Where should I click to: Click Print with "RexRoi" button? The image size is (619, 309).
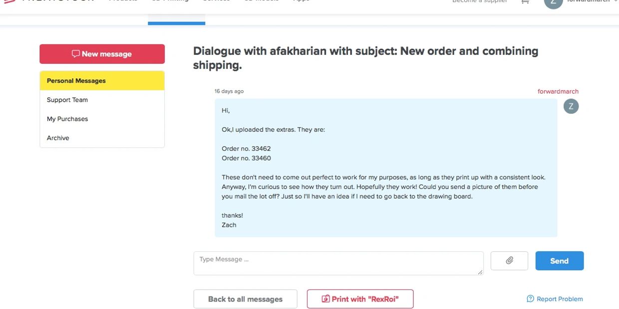tap(360, 299)
